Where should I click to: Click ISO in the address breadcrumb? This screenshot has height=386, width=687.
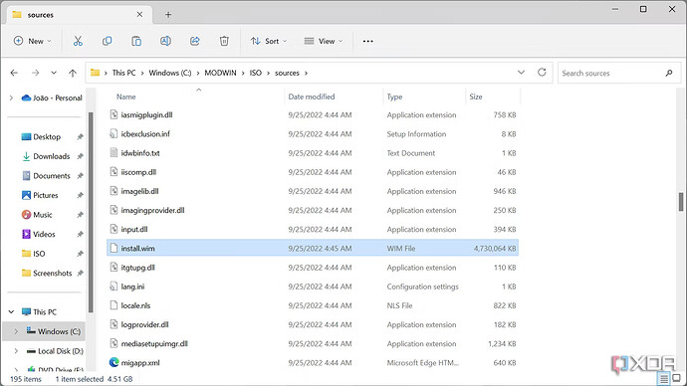coord(256,73)
